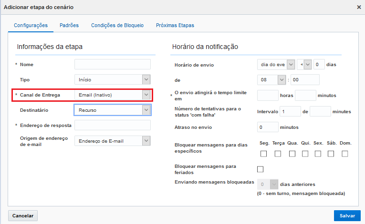The width and height of the screenshot is (365, 224).
Task: Click the Atraso no envio minutes field
Action: [x=268, y=127]
